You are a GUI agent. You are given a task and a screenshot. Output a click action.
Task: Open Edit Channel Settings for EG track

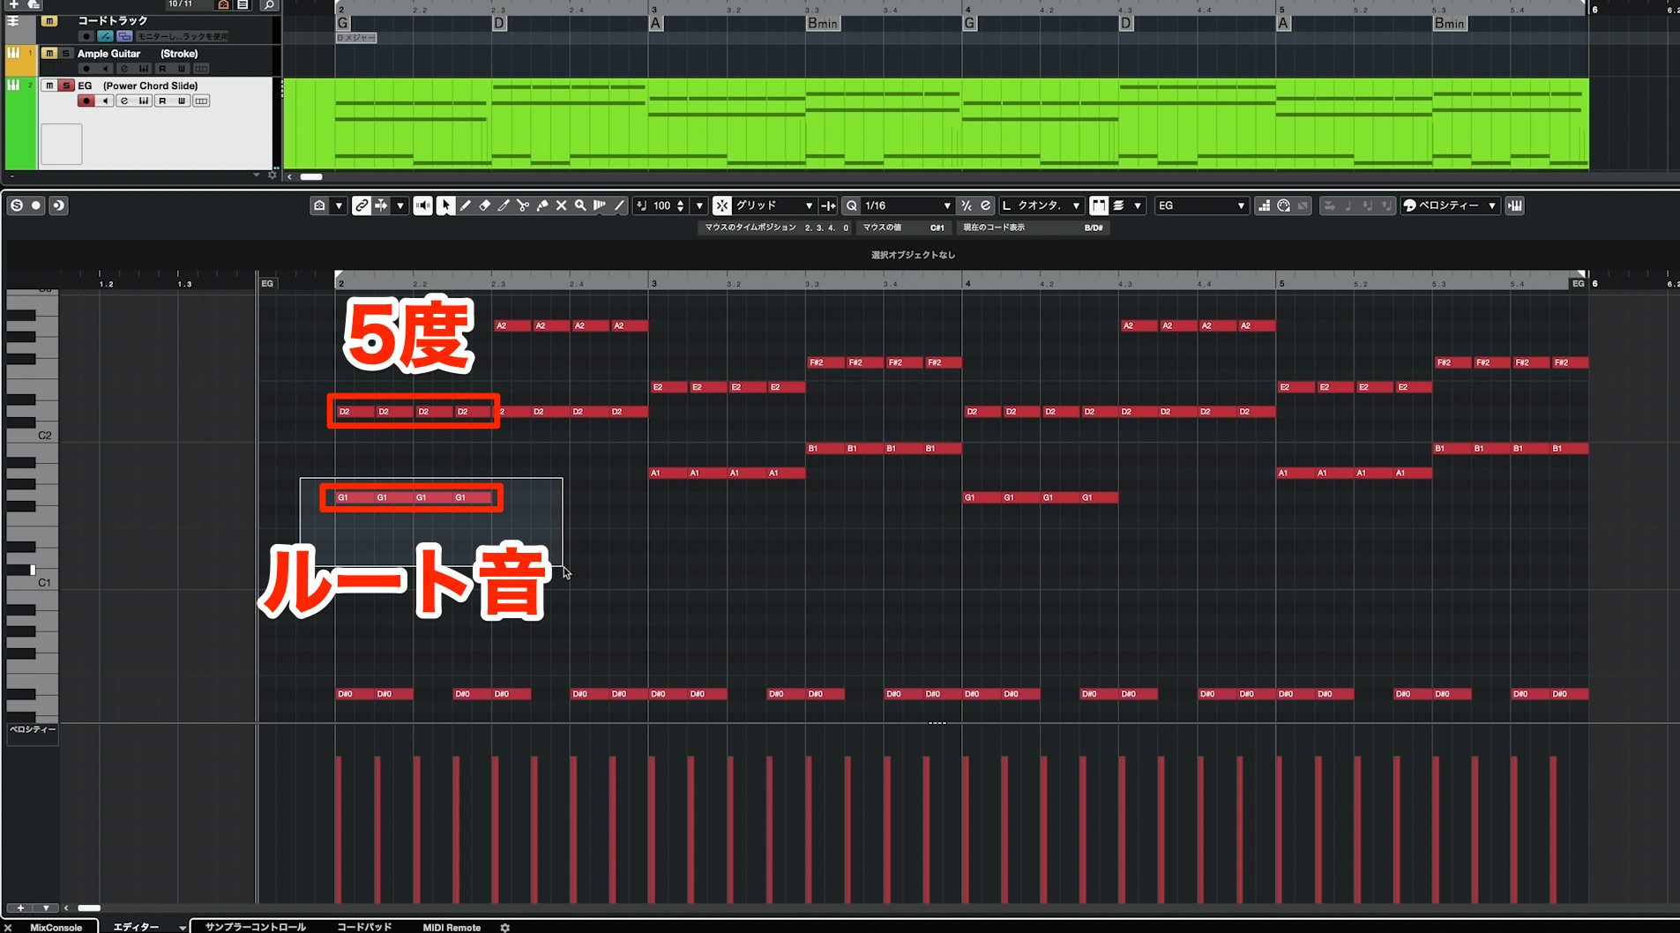[124, 101]
